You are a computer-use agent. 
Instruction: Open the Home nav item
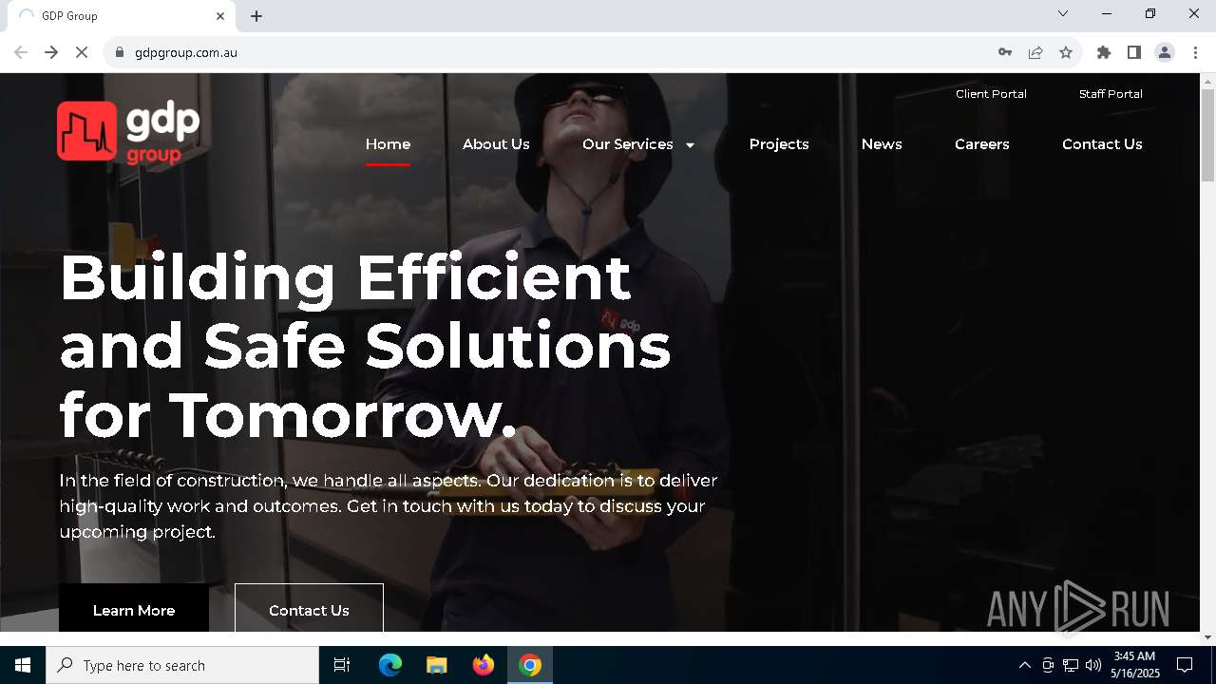(388, 144)
